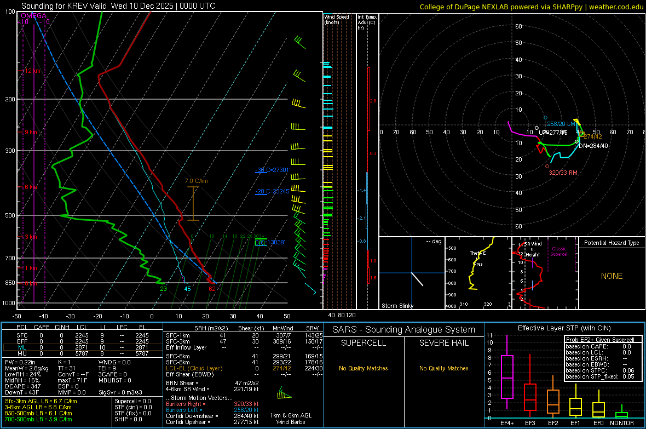Select the 'LCL-EL (Cloud Layer)' row

point(244,368)
